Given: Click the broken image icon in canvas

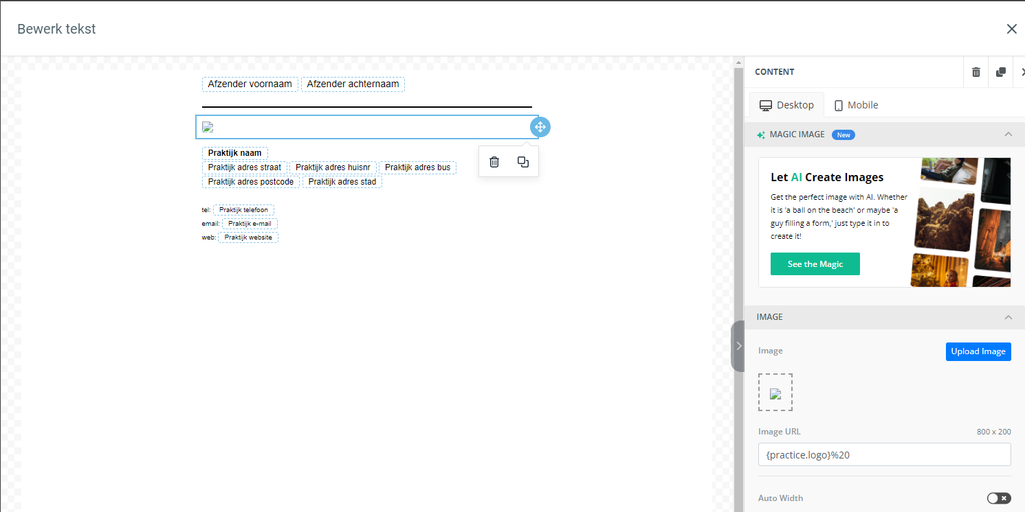Looking at the screenshot, I should click(x=208, y=127).
